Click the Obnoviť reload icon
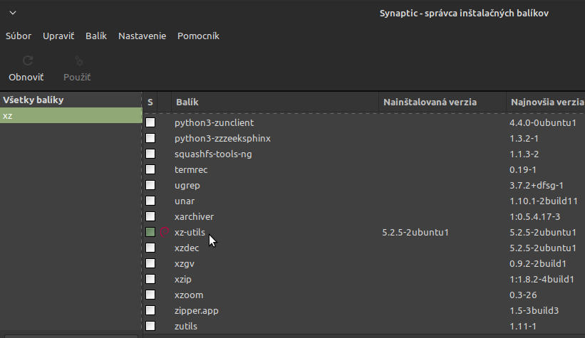Image resolution: width=585 pixels, height=338 pixels. pyautogui.click(x=26, y=61)
